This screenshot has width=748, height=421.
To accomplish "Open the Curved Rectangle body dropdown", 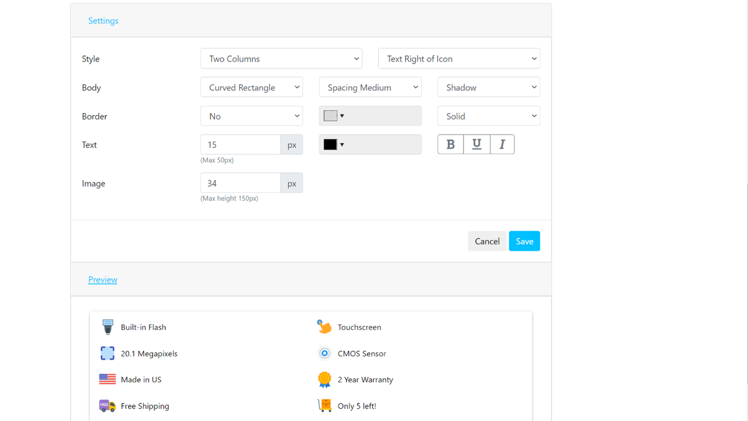I will pyautogui.click(x=251, y=87).
